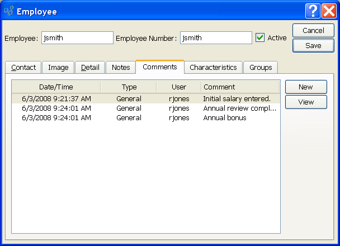The width and height of the screenshot is (340, 246).
Task: Open the Image tab
Action: coord(58,68)
